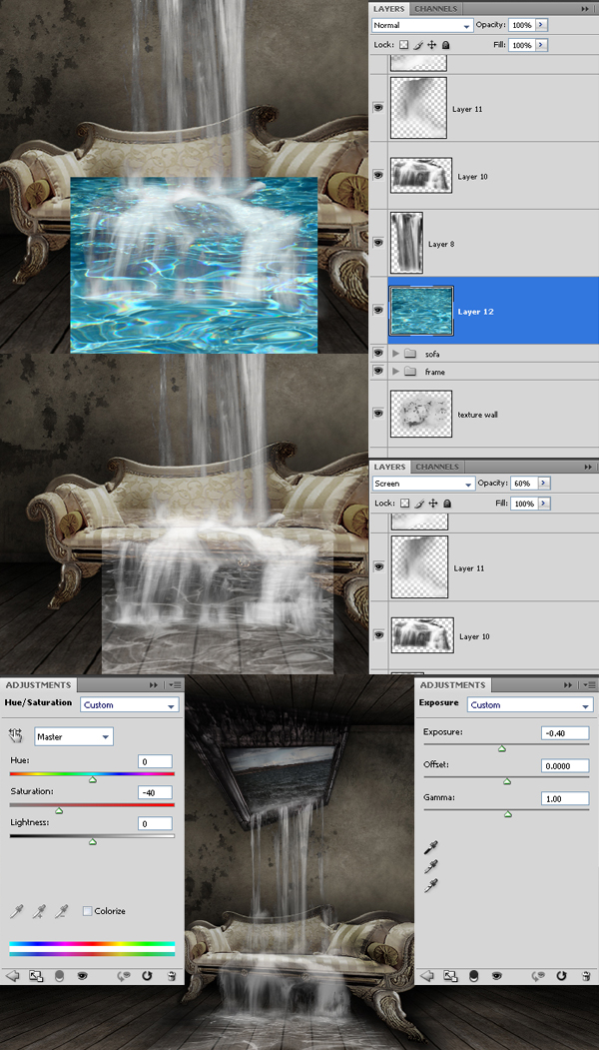Screen dimensions: 599x1050
Task: Select the Layers tab in the lower Layers panel
Action: click(x=389, y=467)
